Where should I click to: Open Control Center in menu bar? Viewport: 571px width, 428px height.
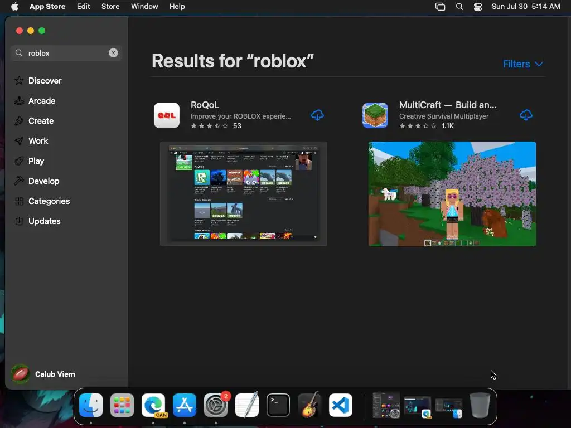478,7
